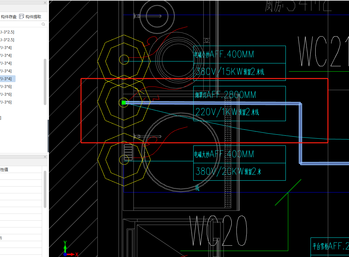This screenshot has height=257, width=349.
Task: Click the component list vertical scrollbar
Action: [x=45, y=82]
